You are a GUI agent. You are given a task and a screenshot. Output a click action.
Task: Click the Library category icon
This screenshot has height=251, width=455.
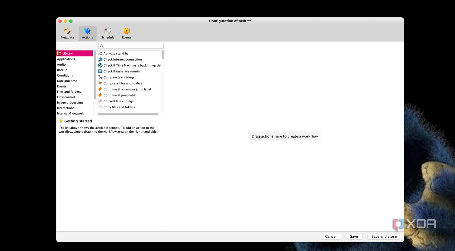[x=59, y=53]
